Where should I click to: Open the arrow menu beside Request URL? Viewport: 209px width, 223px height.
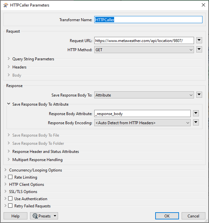199,40
